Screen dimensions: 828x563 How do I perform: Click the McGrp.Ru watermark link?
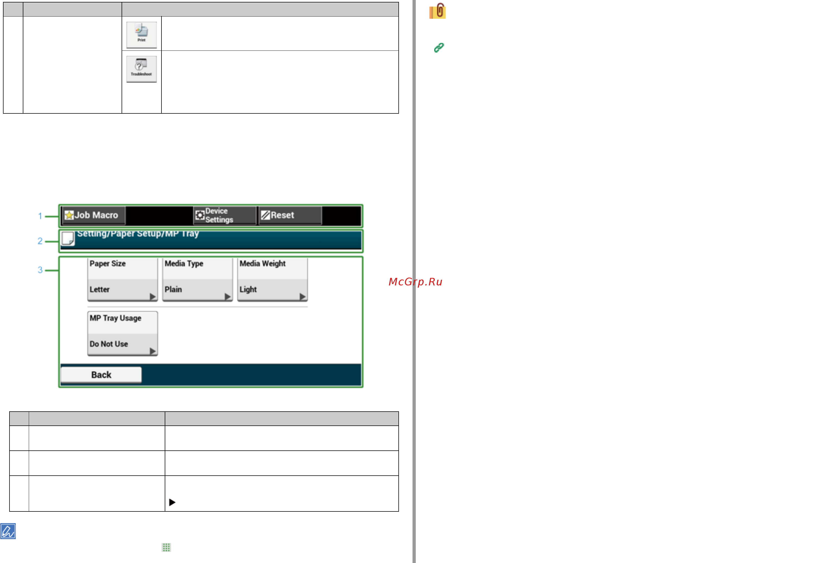[x=415, y=282]
